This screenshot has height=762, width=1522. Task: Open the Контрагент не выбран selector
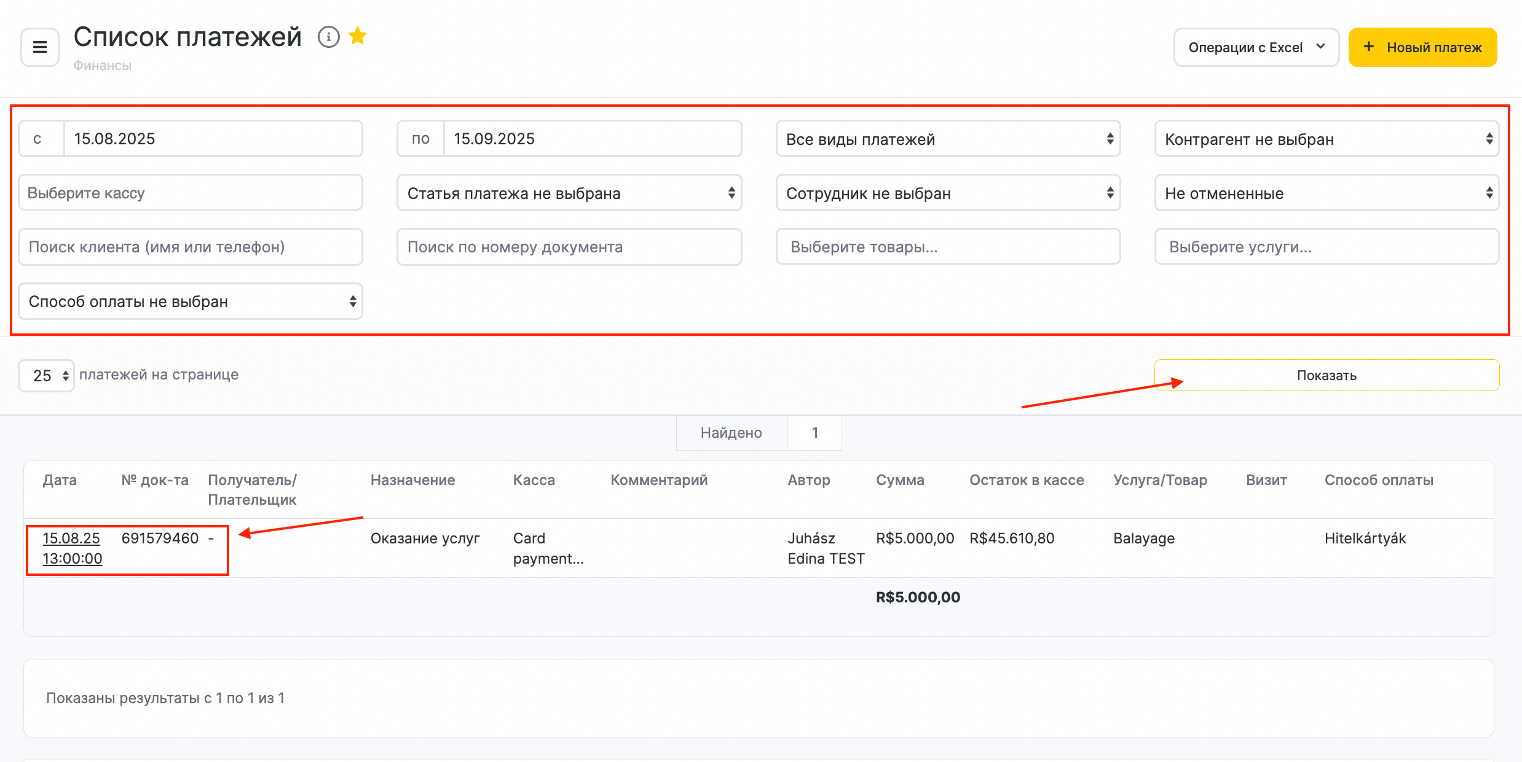(x=1326, y=139)
